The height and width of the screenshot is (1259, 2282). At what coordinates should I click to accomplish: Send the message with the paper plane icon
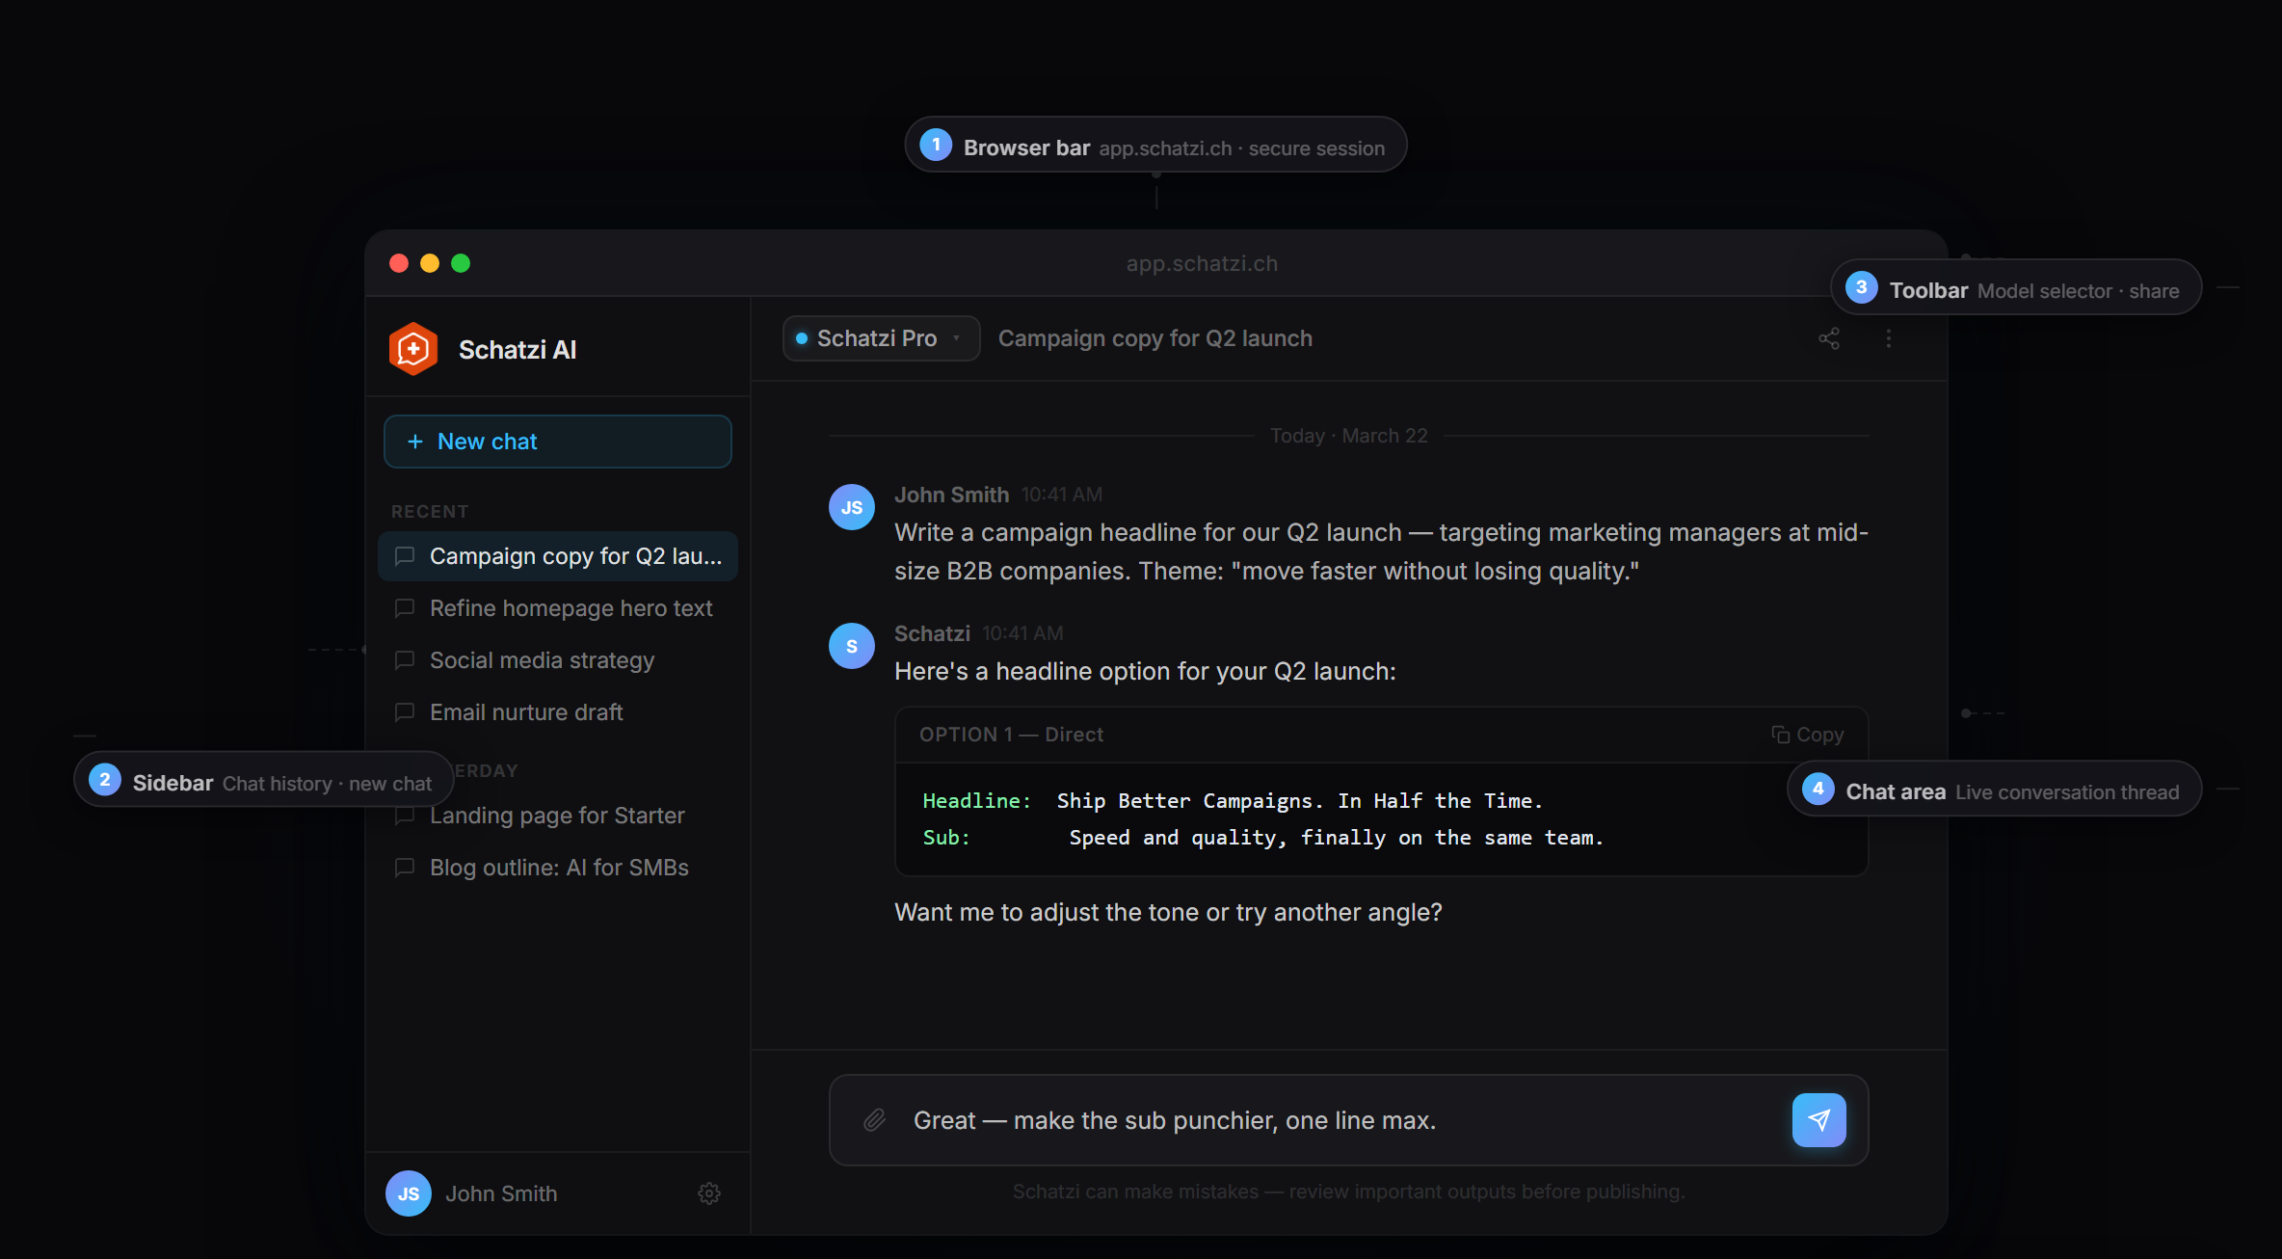tap(1818, 1120)
